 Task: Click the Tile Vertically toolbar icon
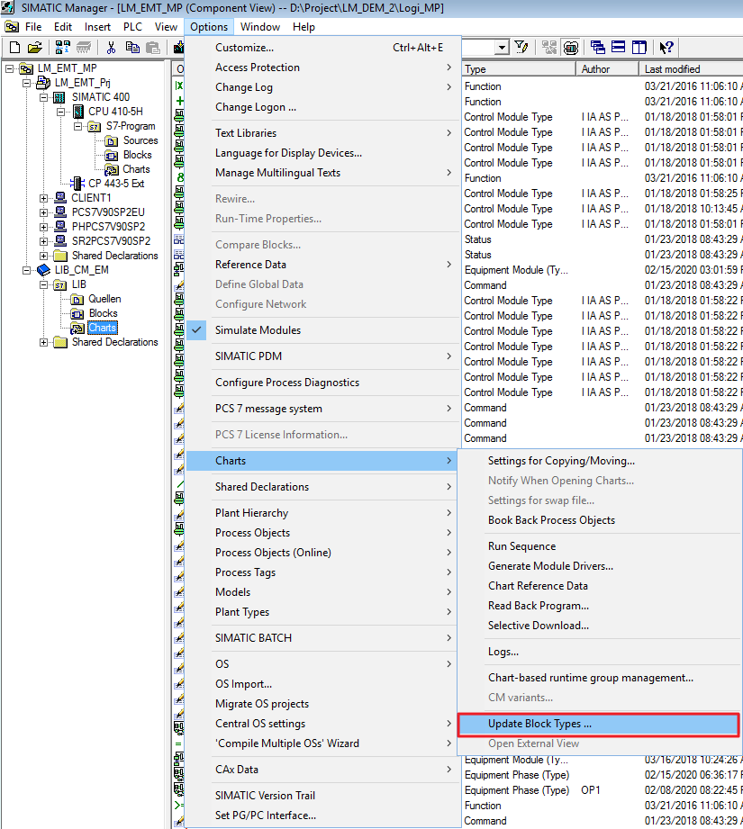pos(639,47)
